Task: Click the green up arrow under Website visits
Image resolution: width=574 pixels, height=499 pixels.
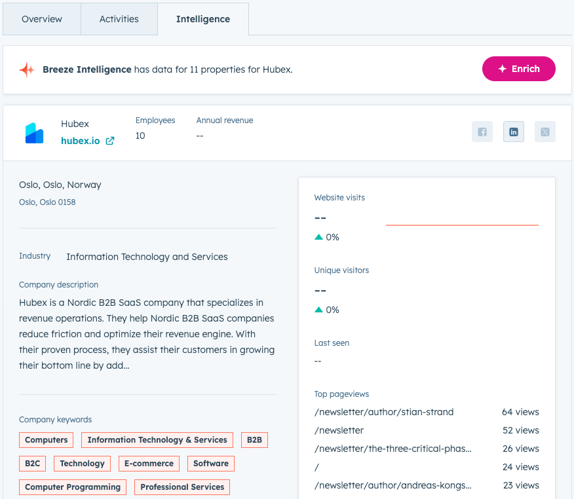Action: (318, 237)
